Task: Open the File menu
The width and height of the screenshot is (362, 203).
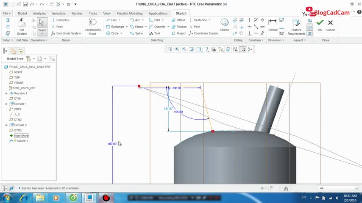Action: pyautogui.click(x=7, y=13)
